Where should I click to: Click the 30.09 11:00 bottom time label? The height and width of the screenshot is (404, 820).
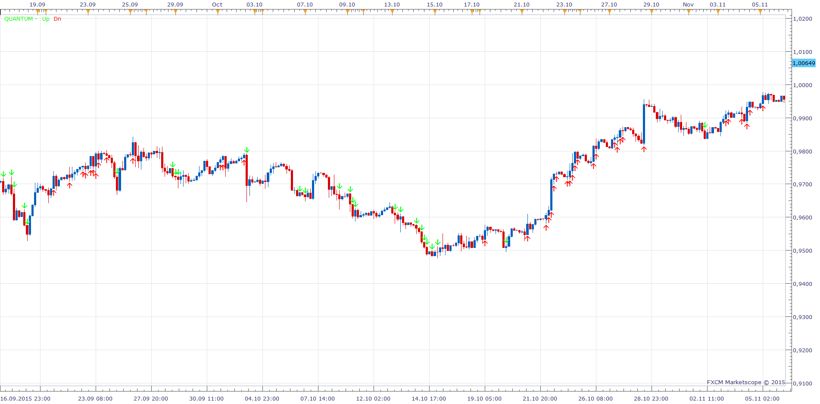(x=206, y=398)
